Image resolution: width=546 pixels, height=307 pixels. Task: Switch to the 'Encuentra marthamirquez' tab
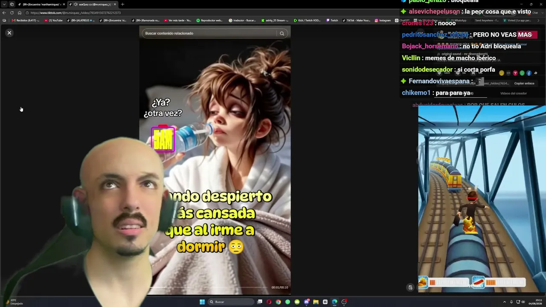click(41, 4)
